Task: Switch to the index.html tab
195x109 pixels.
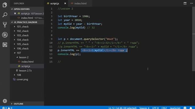Action: coord(80,3)
